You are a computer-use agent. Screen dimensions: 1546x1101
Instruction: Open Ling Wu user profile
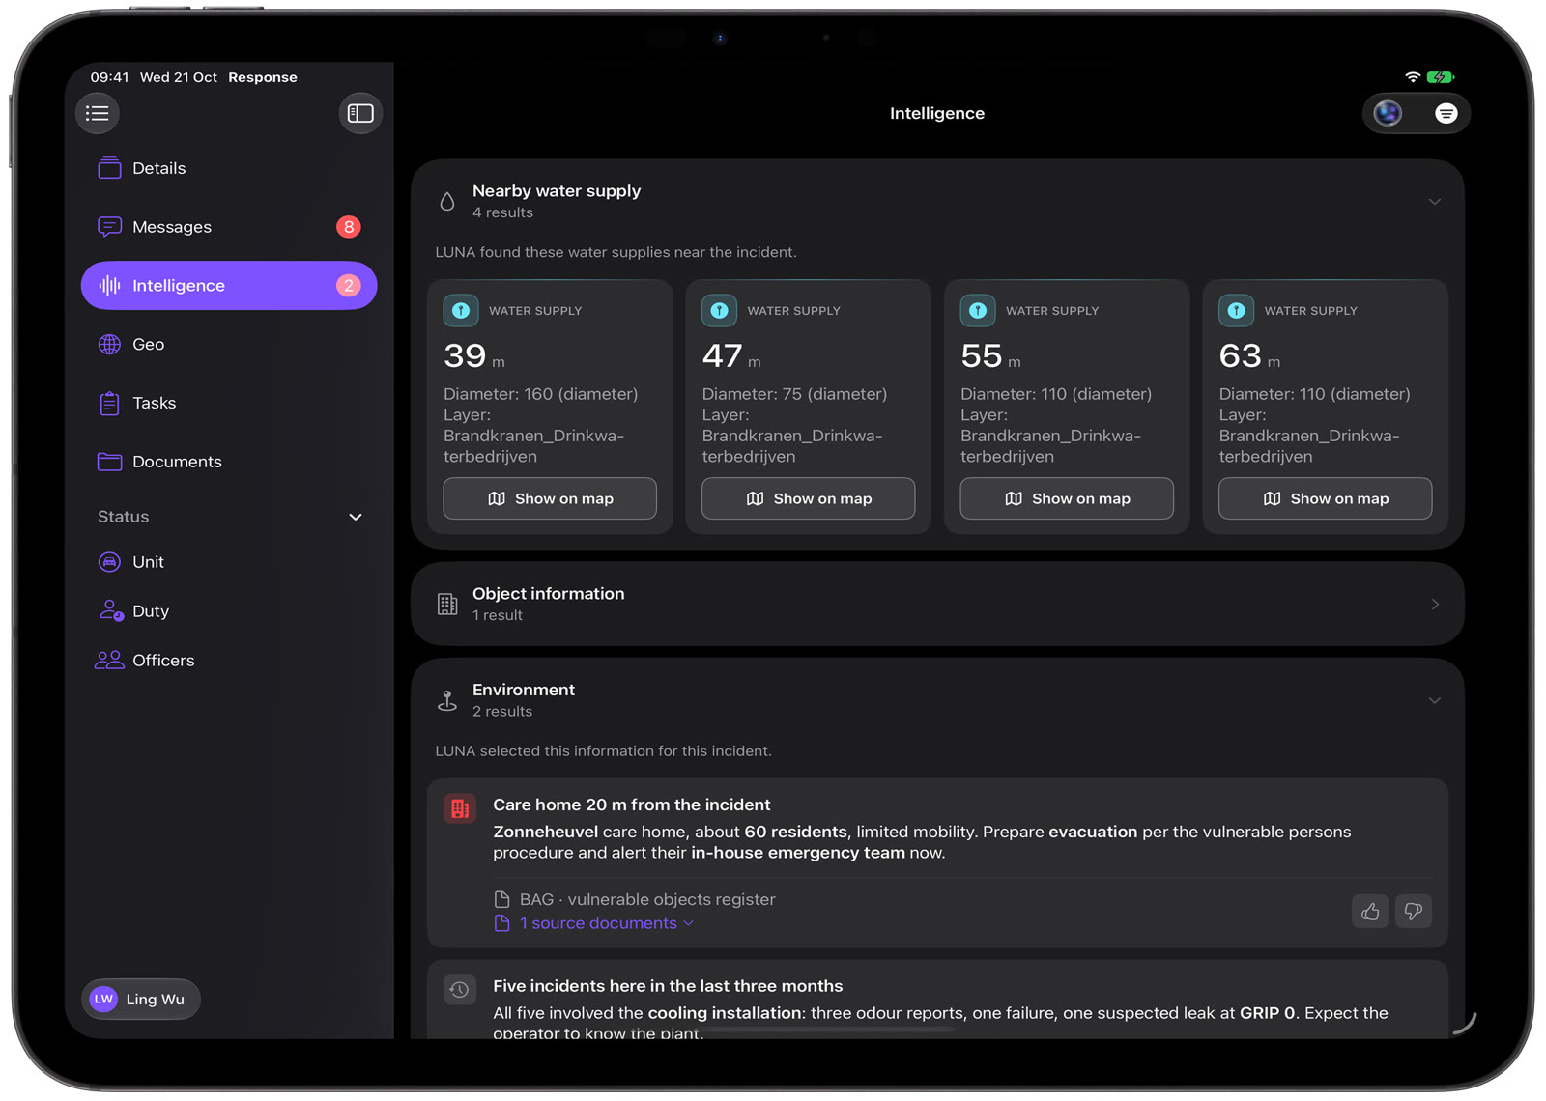(x=141, y=1000)
